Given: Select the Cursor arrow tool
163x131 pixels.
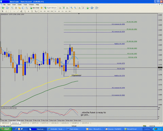Looking at the screenshot, I should [3, 11].
